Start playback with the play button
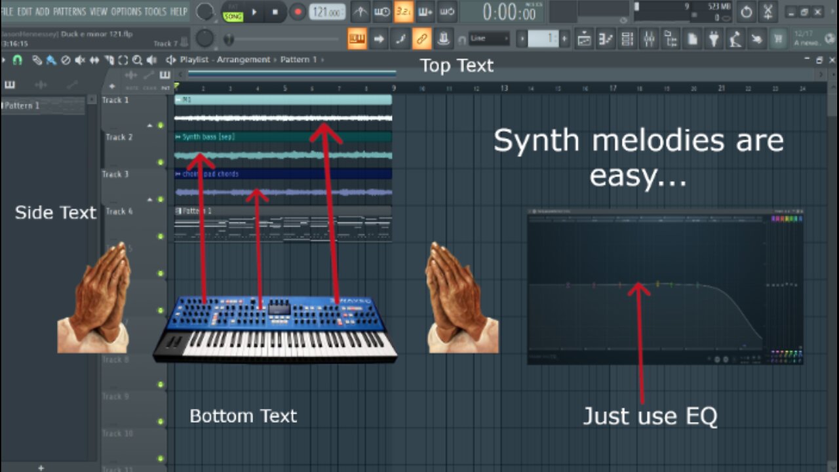The image size is (839, 472). pos(254,12)
